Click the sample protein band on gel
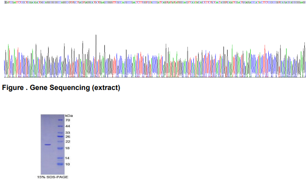The image size is (307, 179). (48, 145)
